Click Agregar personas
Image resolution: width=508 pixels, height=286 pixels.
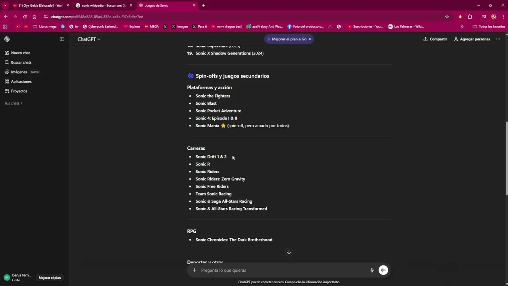tap(472, 39)
